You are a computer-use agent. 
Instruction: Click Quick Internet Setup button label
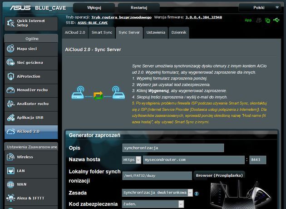(31, 23)
